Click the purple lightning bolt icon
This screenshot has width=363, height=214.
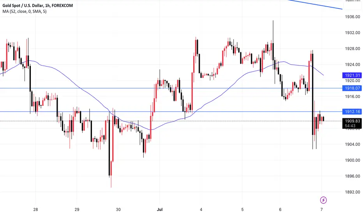(323, 200)
